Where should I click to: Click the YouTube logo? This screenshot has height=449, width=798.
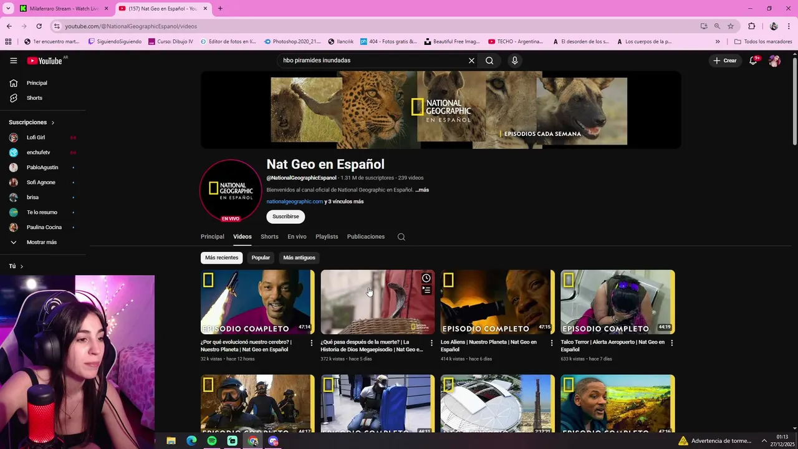coord(44,60)
